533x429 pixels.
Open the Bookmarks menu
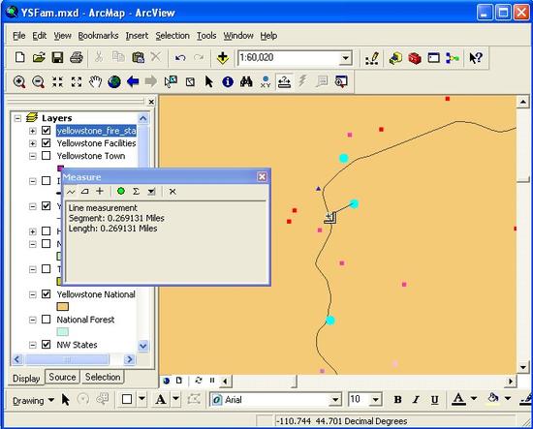pos(98,35)
